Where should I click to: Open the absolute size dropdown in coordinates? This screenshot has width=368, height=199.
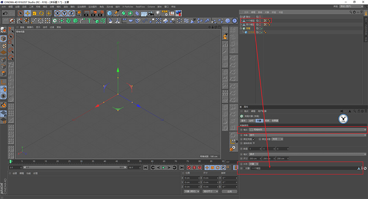click(211, 191)
